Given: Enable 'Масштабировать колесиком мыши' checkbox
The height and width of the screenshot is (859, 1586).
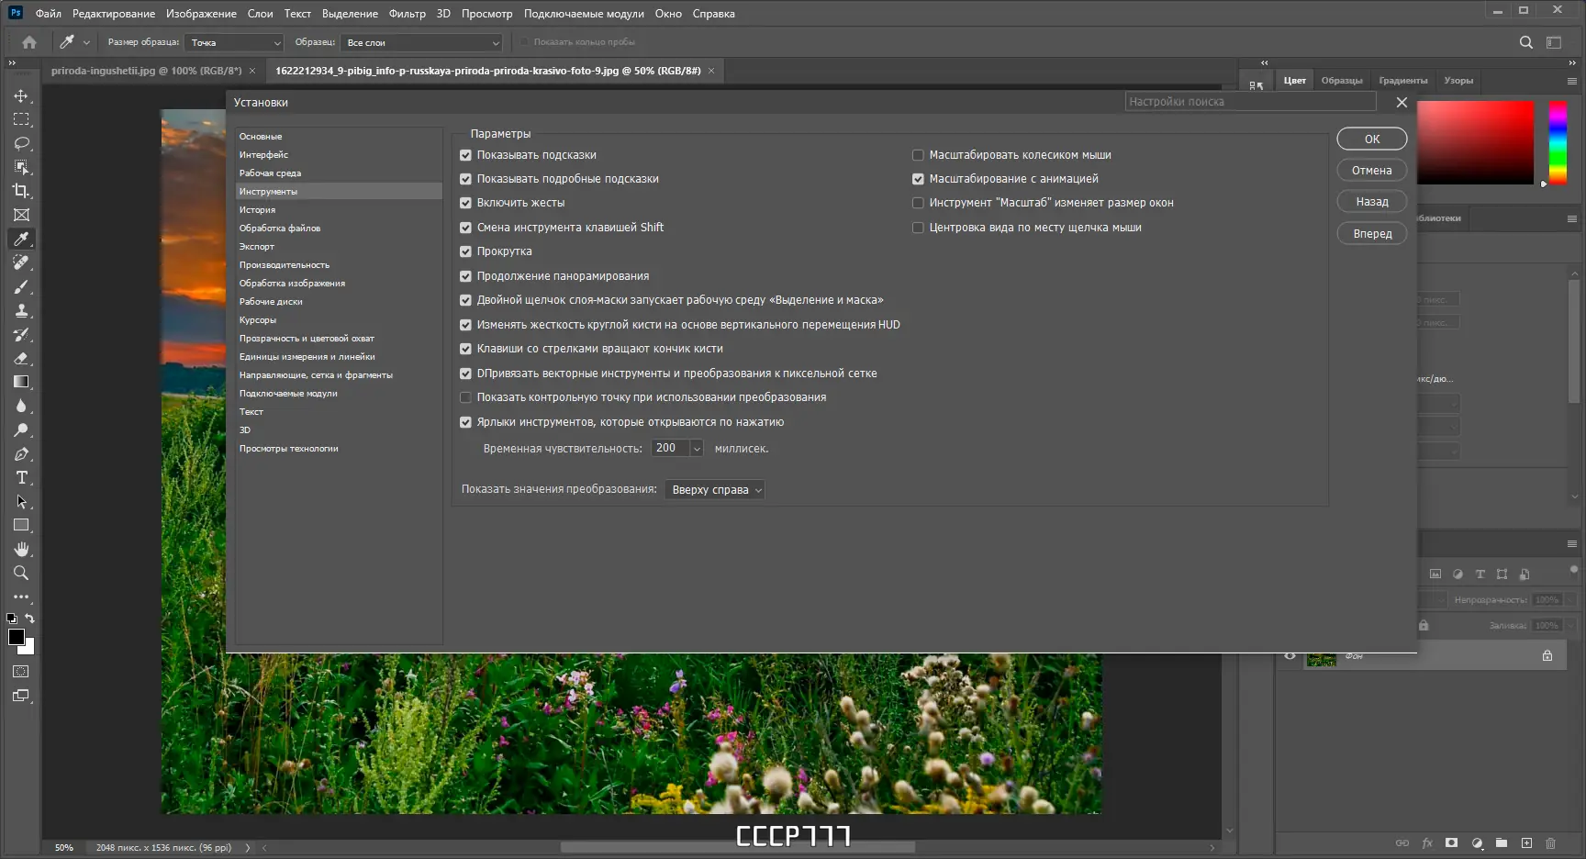Looking at the screenshot, I should click(918, 155).
